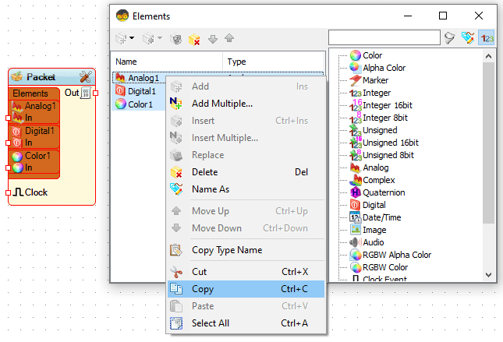Select RGBW Color in the type tree
The width and height of the screenshot is (503, 342).
pos(379,268)
